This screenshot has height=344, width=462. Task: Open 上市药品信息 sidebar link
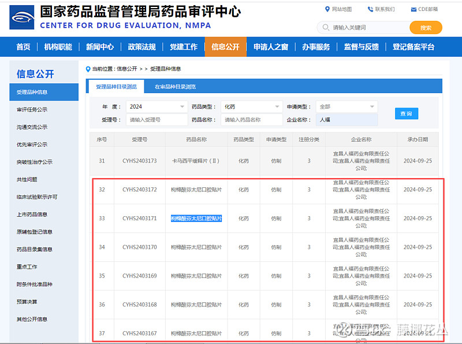point(32,214)
